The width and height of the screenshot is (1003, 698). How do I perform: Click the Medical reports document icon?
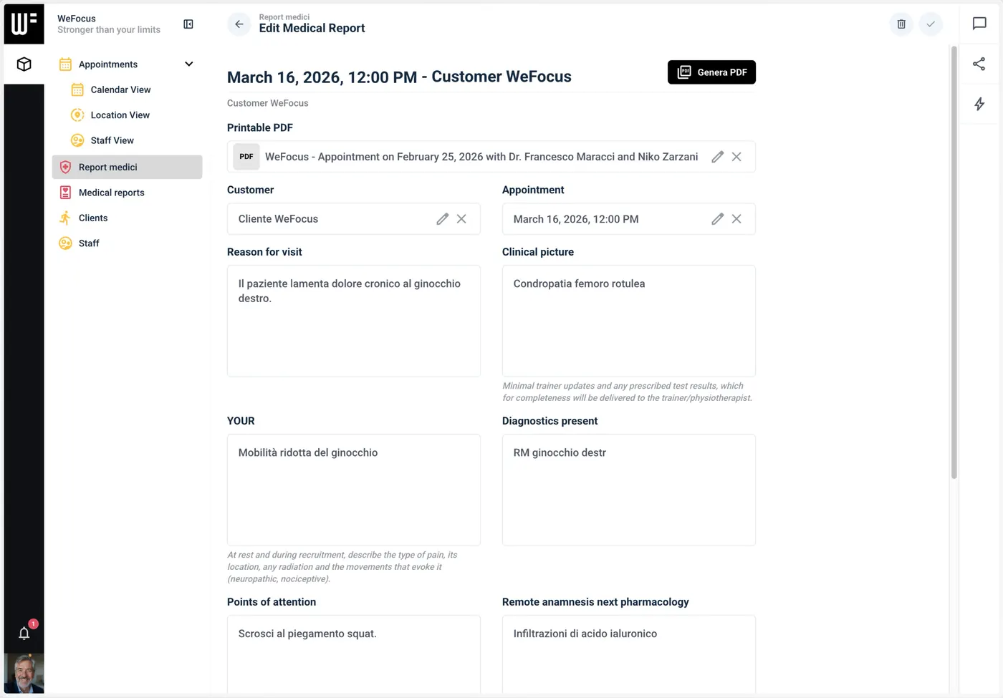(65, 193)
